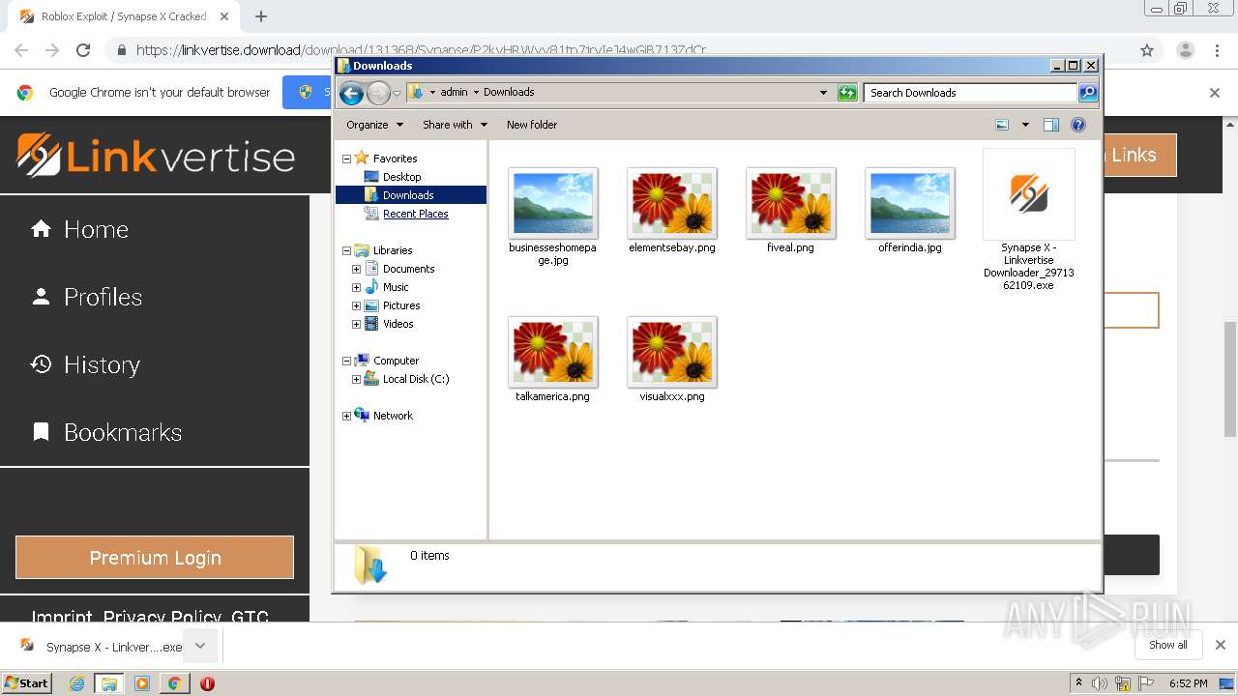Screen dimensions: 1238x696
Task: Click the Linkvertise logo
Action: [x=156, y=156]
